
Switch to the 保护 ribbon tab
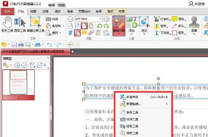(58, 12)
